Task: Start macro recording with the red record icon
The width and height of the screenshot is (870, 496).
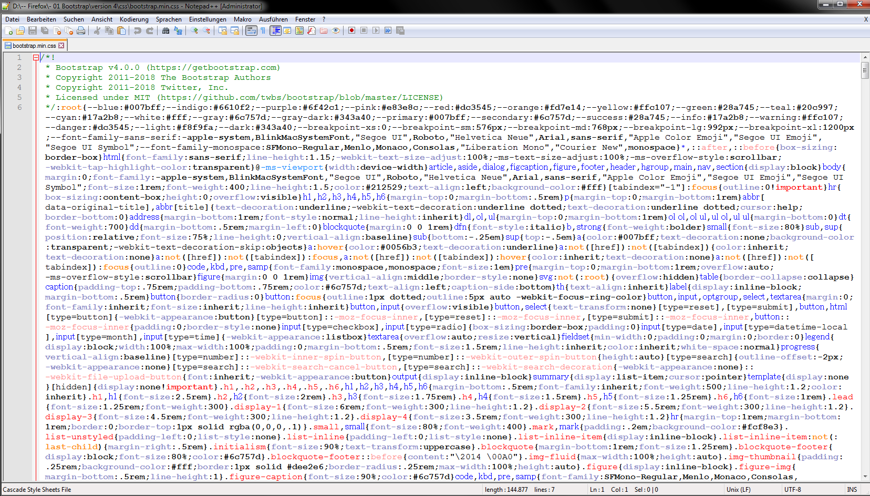Action: point(351,31)
